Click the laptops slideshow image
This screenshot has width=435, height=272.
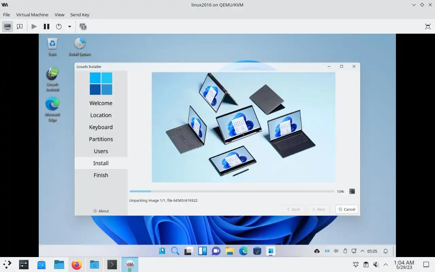point(243,128)
